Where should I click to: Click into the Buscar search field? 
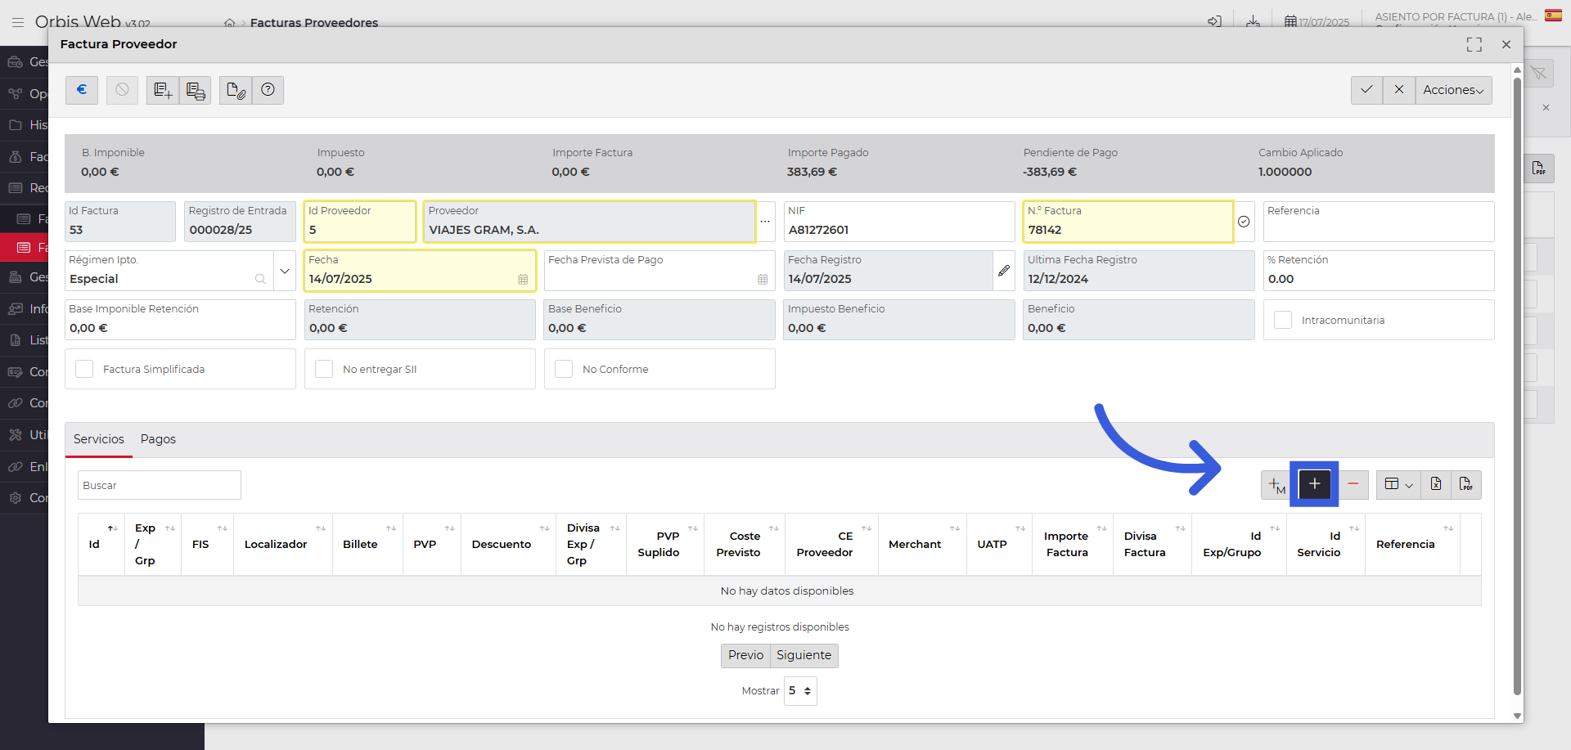[x=160, y=485]
